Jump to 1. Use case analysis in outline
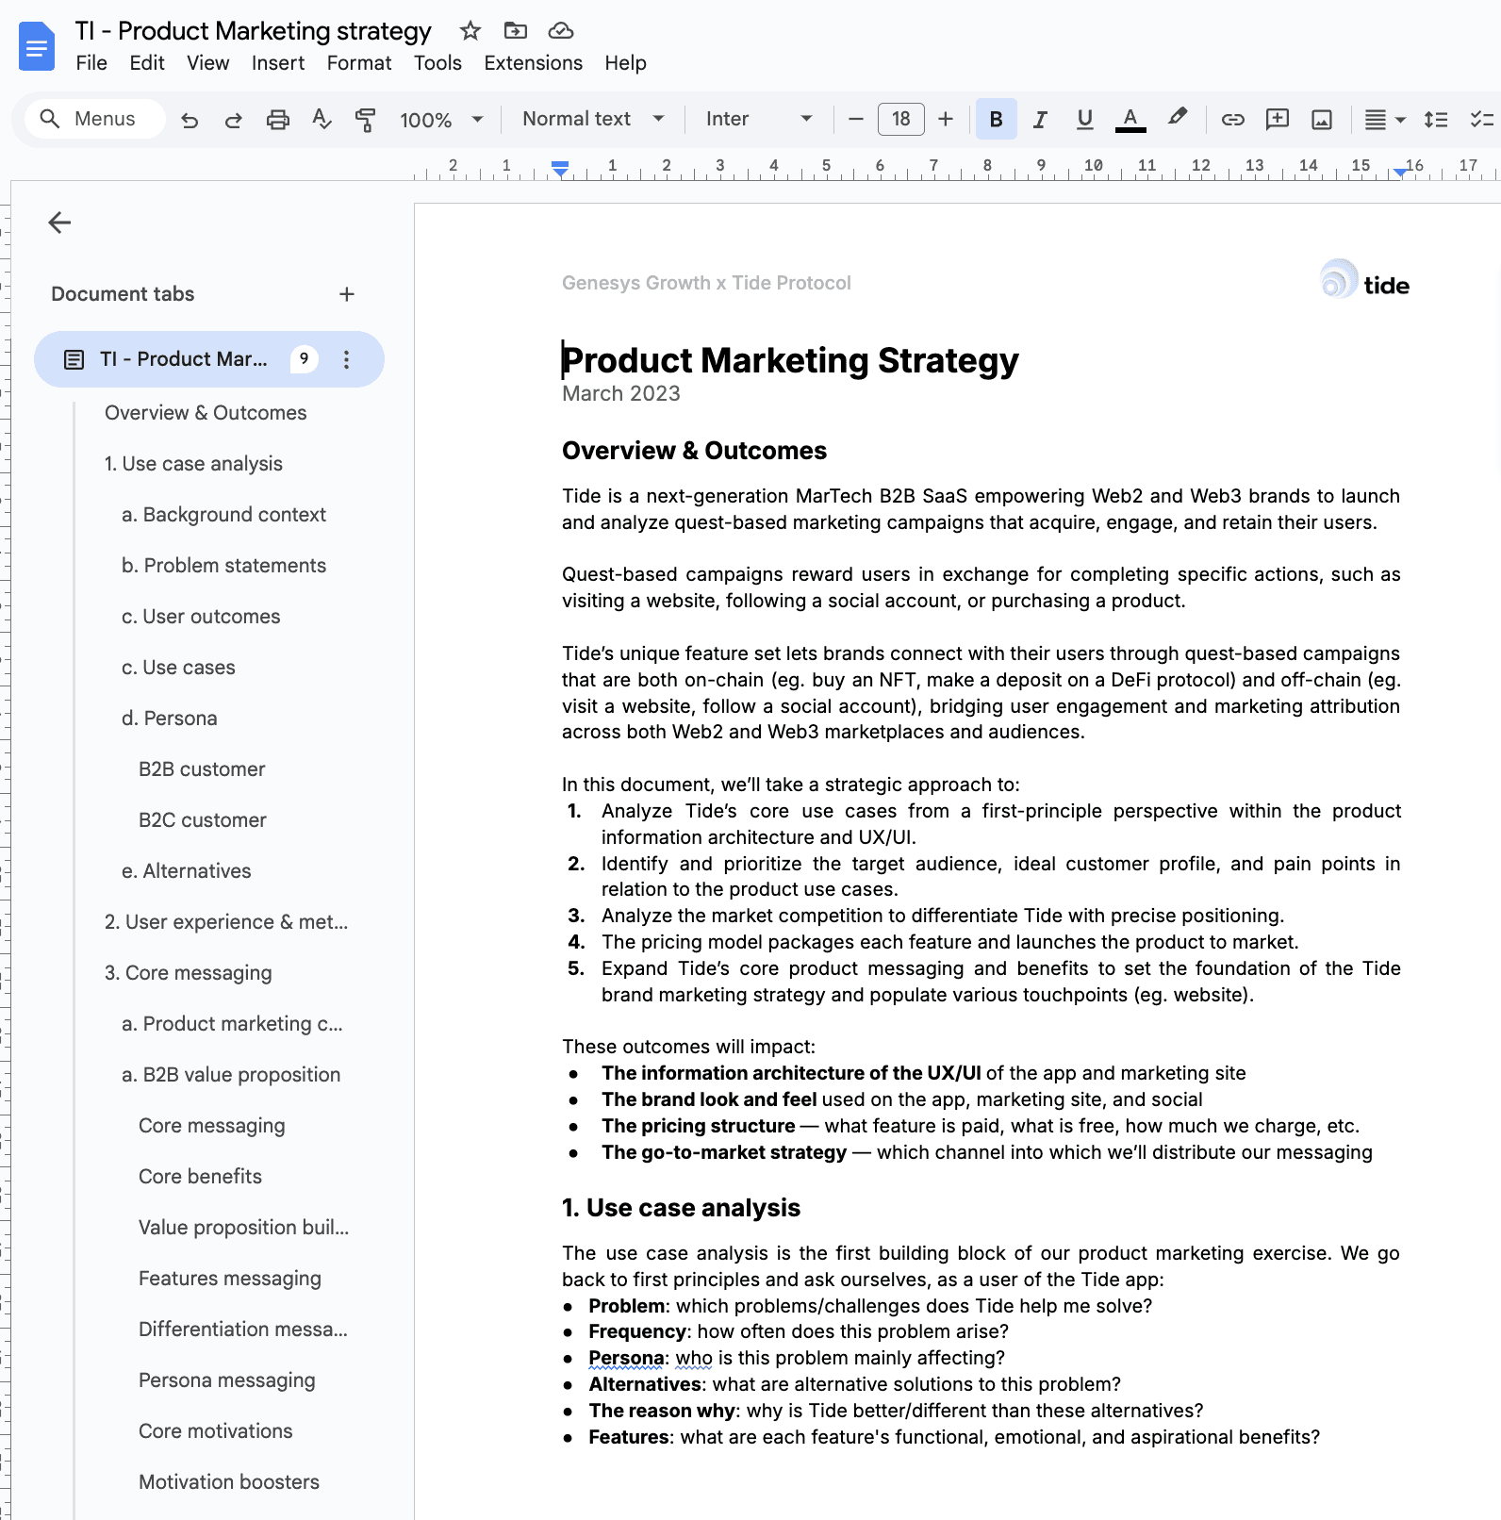 pyautogui.click(x=193, y=464)
